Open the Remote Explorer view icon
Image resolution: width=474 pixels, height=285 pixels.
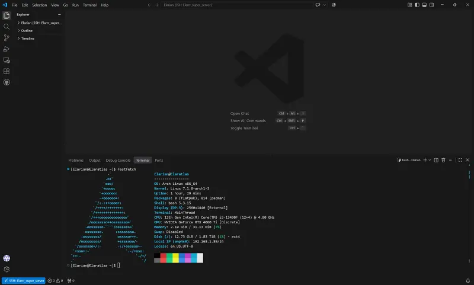pyautogui.click(x=7, y=60)
